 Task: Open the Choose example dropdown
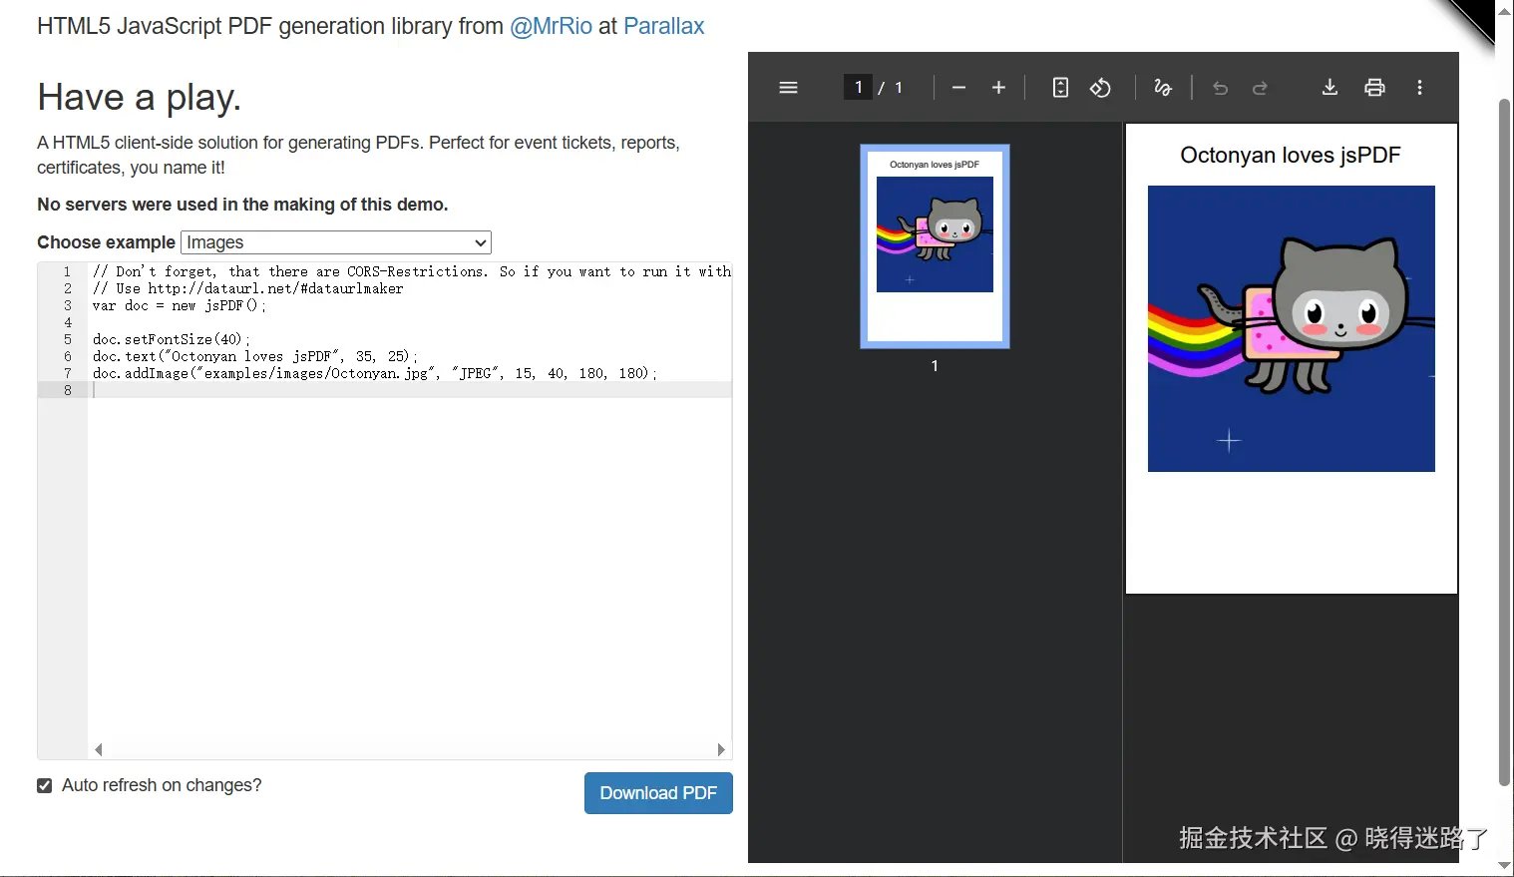336,242
